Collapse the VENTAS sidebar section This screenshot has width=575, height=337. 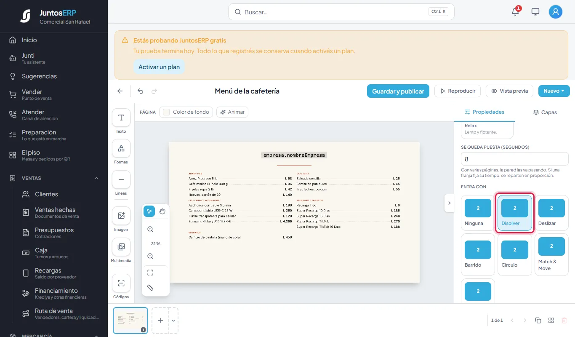pos(96,178)
